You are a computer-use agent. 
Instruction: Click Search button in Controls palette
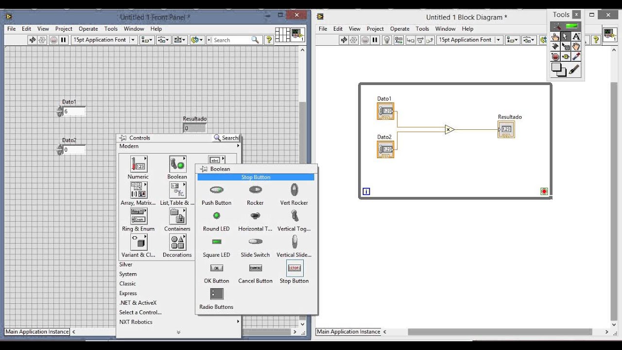tap(226, 138)
